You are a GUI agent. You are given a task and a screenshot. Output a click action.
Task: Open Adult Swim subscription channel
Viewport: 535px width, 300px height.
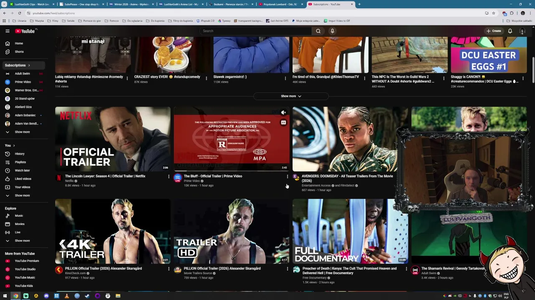(x=23, y=74)
